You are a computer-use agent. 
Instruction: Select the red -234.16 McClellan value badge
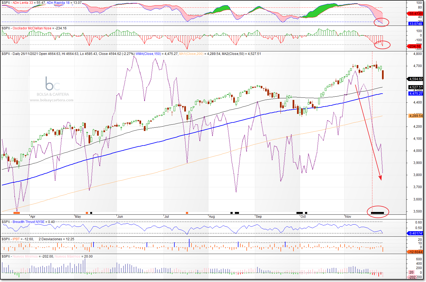(x=415, y=46)
